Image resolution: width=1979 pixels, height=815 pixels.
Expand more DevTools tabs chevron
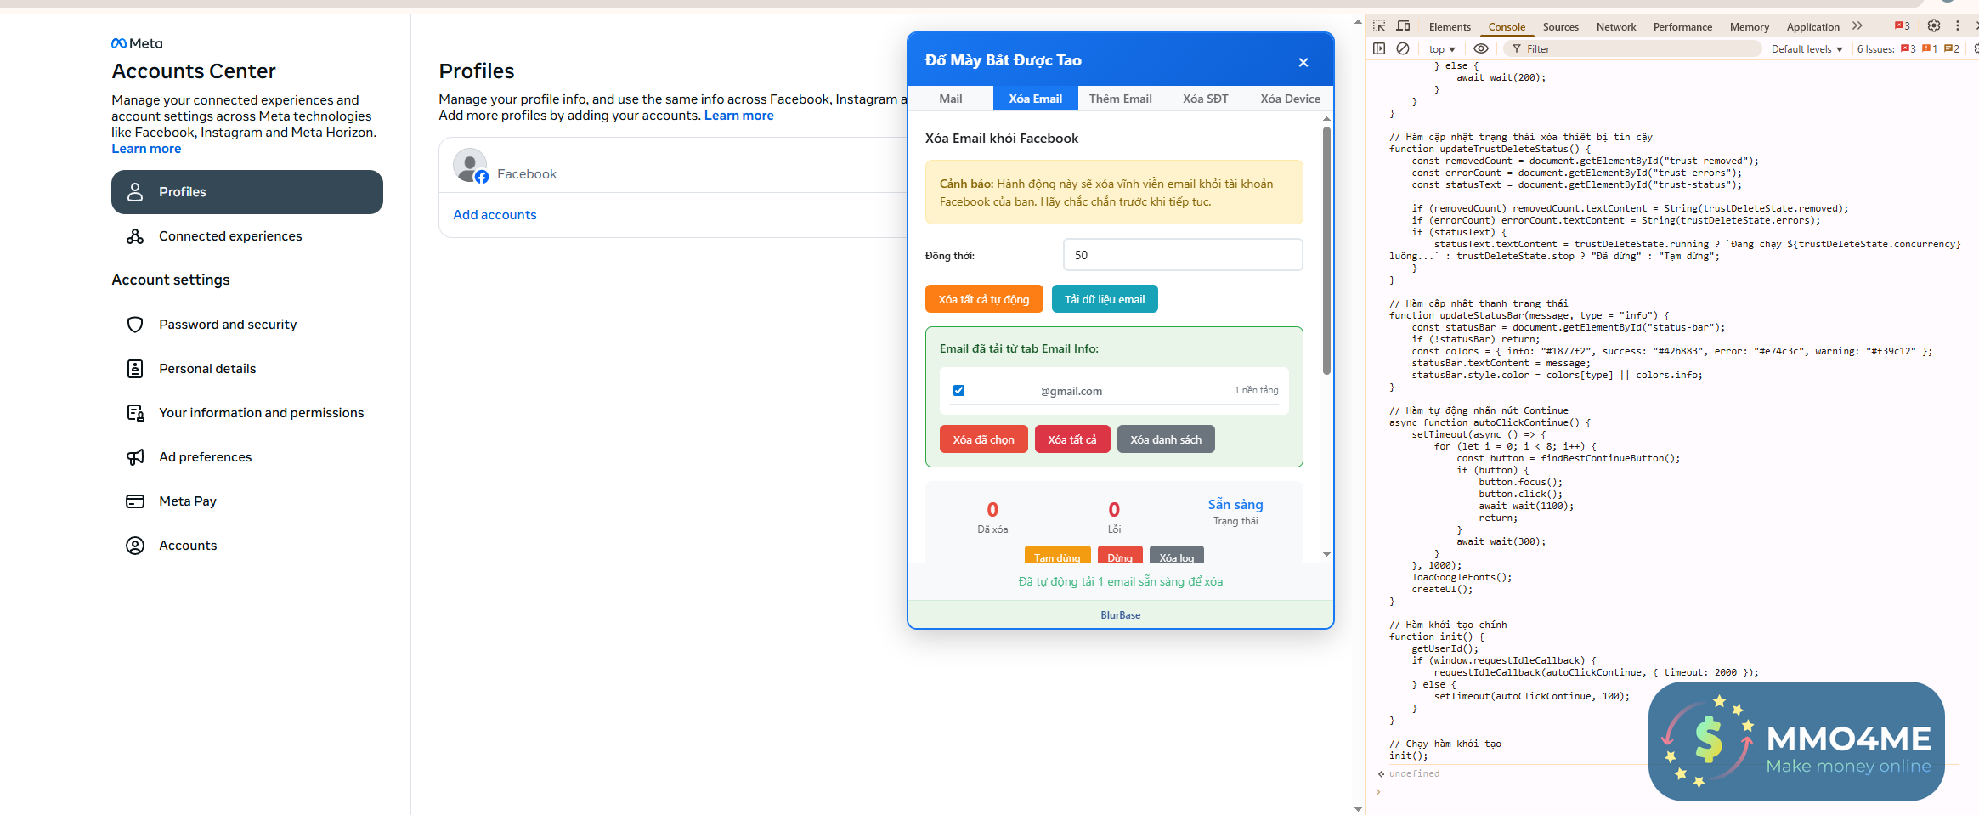click(1857, 26)
